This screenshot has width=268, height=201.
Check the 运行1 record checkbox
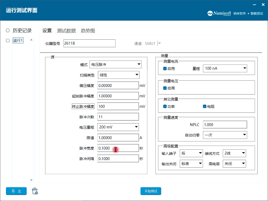(x=8, y=41)
